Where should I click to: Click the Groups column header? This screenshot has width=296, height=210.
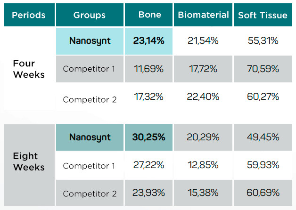point(89,15)
